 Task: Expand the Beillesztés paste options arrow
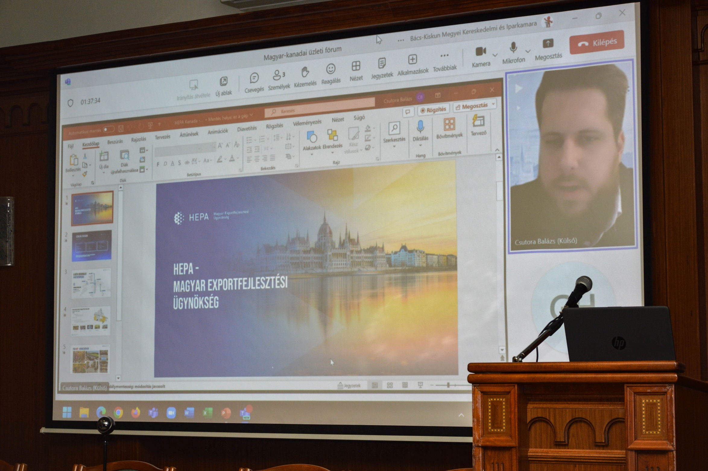tap(73, 176)
